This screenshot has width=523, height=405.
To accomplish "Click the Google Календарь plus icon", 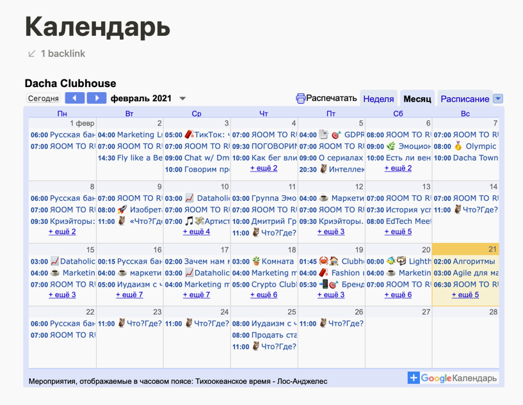I will pyautogui.click(x=414, y=378).
